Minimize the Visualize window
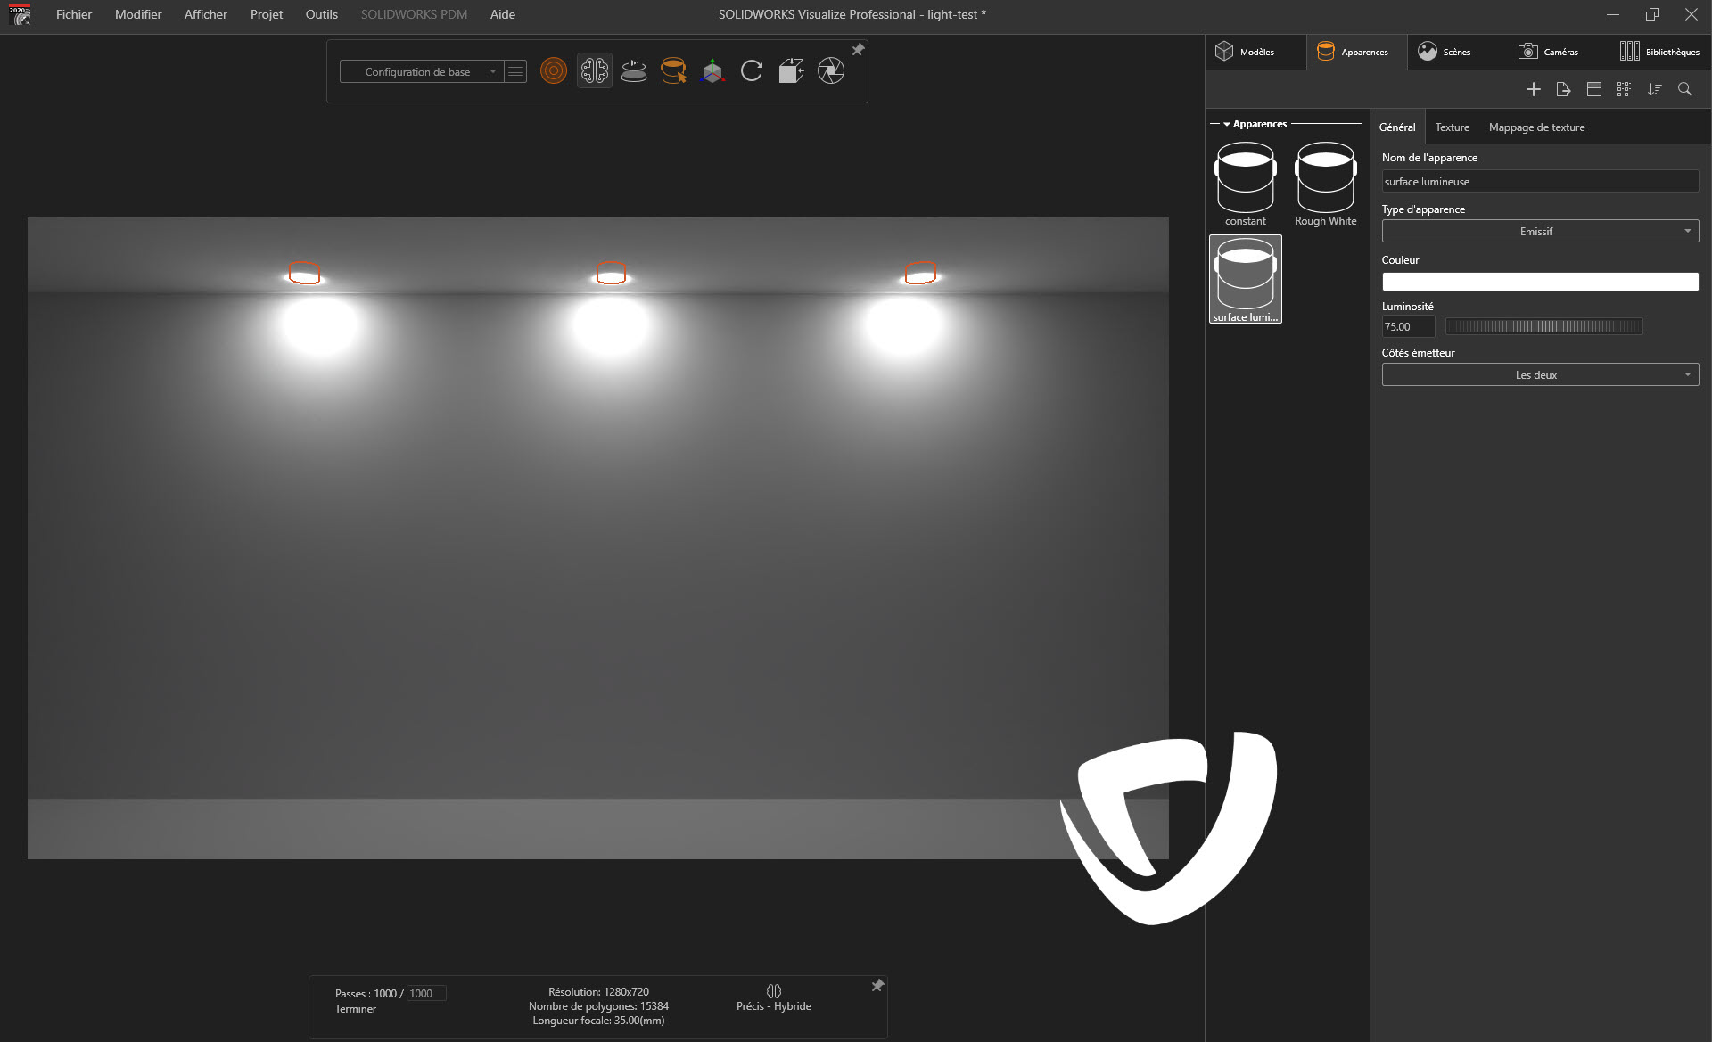Screen dimensions: 1712x1042 tap(1613, 14)
